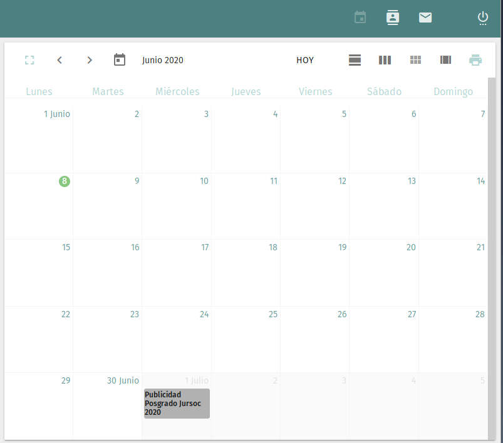Switch to week view columns icon

[385, 60]
